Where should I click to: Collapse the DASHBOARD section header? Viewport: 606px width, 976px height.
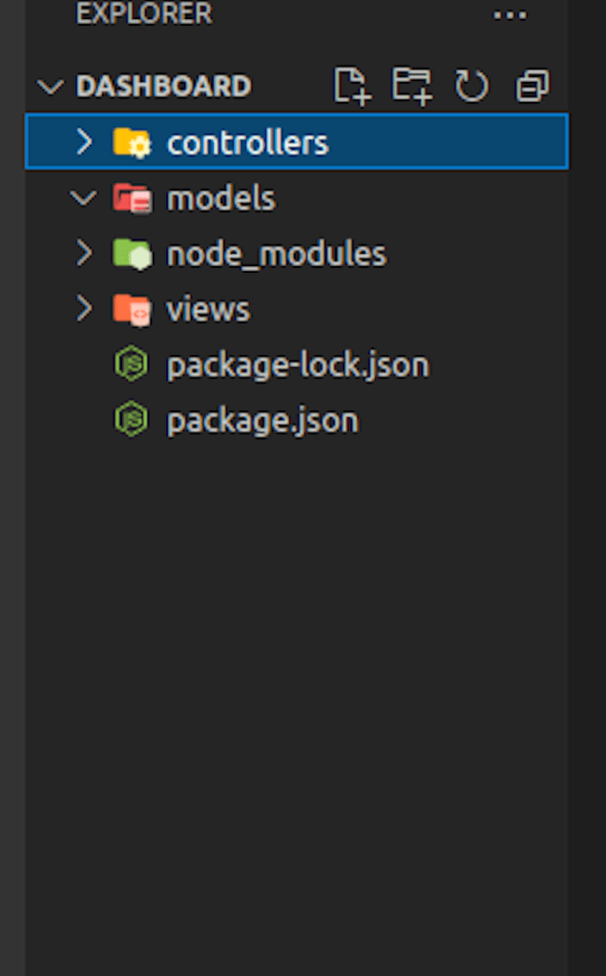(x=51, y=85)
